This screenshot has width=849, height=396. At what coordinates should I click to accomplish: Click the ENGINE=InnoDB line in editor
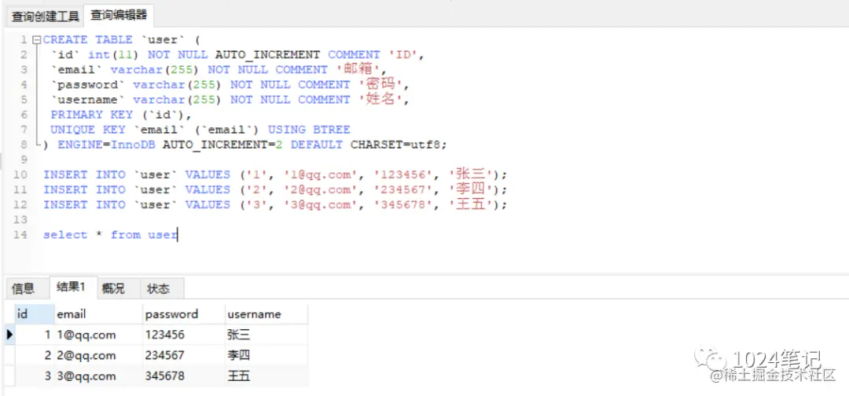244,145
